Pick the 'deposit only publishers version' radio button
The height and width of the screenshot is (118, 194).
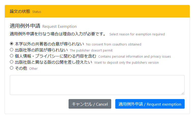tap(11, 62)
